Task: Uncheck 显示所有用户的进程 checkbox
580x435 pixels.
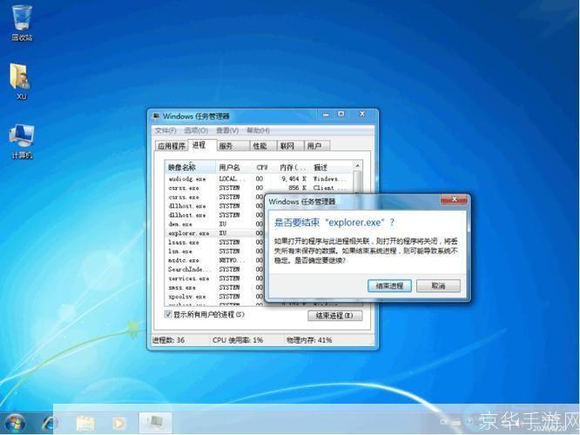Action: coord(168,315)
